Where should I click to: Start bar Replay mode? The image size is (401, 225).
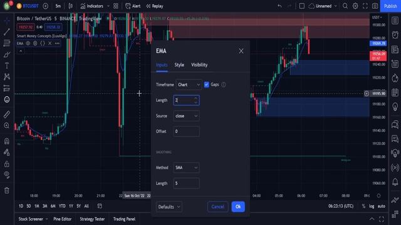[155, 6]
